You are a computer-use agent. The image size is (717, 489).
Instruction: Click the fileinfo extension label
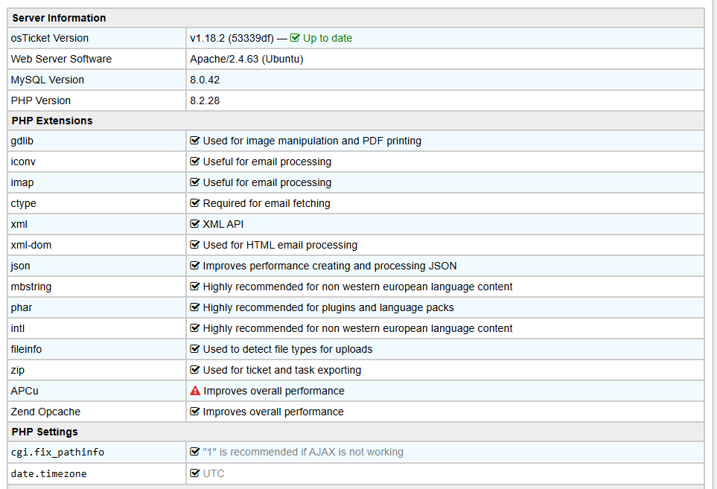27,349
